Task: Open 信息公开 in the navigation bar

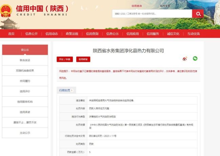Action: pos(31,34)
